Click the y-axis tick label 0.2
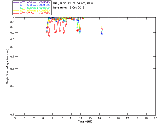Screen dimensions: 160x128 tap(12, 86)
